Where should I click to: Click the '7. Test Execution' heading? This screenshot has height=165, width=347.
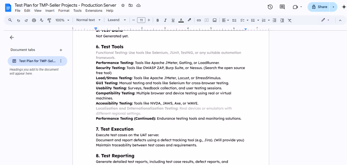tap(115, 129)
